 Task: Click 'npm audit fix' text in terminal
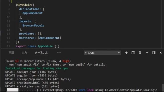point(27,65)
